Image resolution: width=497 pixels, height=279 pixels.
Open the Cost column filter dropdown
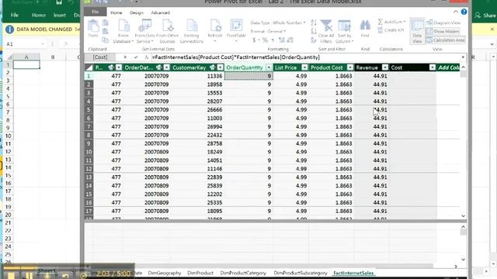(433, 67)
